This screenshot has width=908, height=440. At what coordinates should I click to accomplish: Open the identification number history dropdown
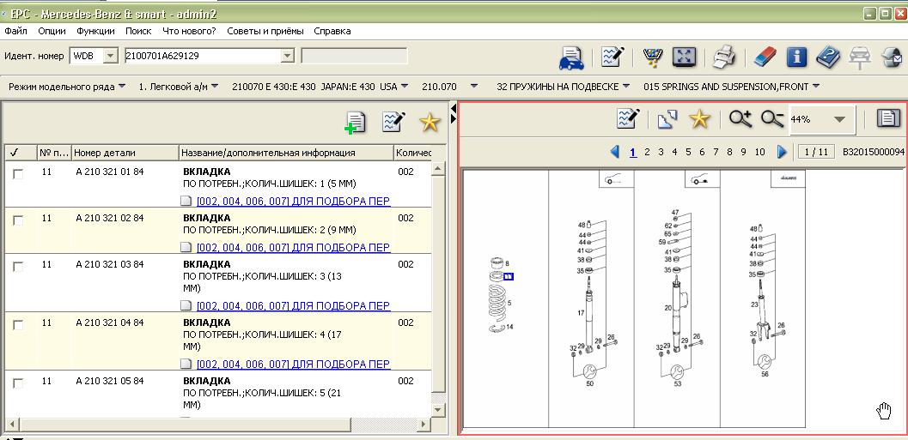[x=287, y=56]
